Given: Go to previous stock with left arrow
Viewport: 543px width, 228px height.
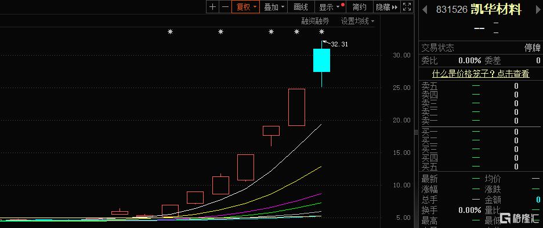Looking at the screenshot, I should click(x=425, y=10).
